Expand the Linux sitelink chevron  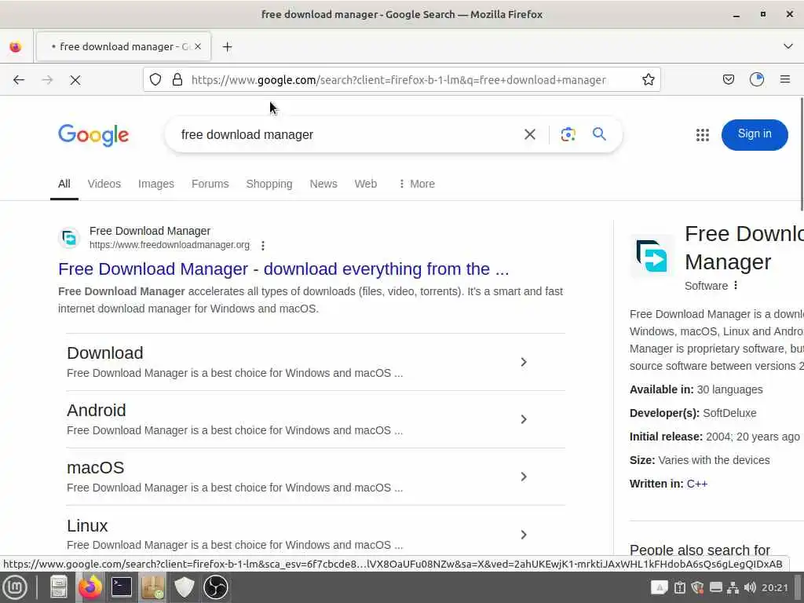coord(524,535)
